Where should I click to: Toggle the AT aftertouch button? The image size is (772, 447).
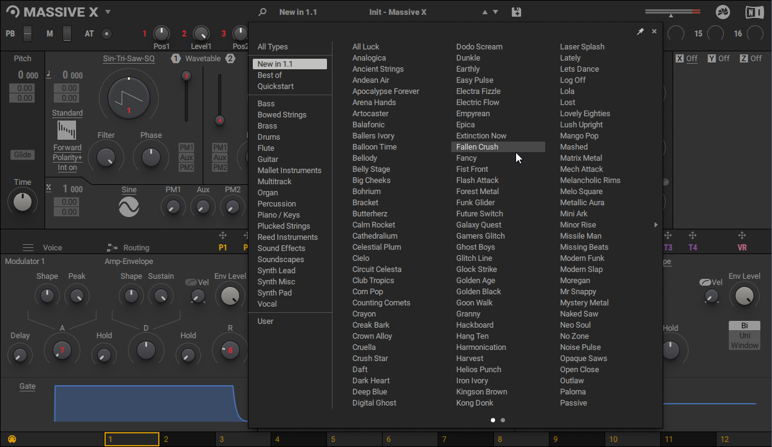click(x=106, y=34)
